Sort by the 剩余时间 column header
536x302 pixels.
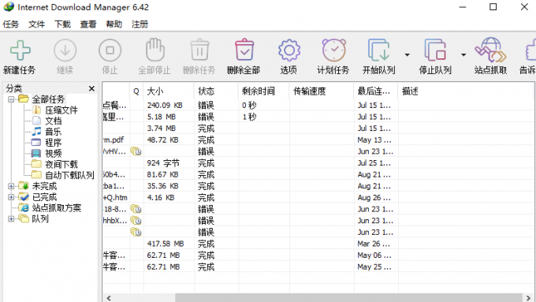click(x=264, y=91)
